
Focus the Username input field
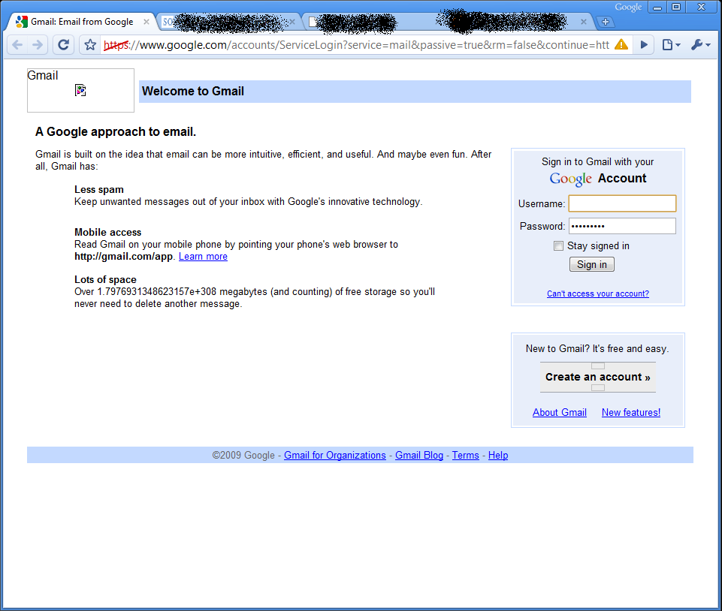[x=622, y=203]
